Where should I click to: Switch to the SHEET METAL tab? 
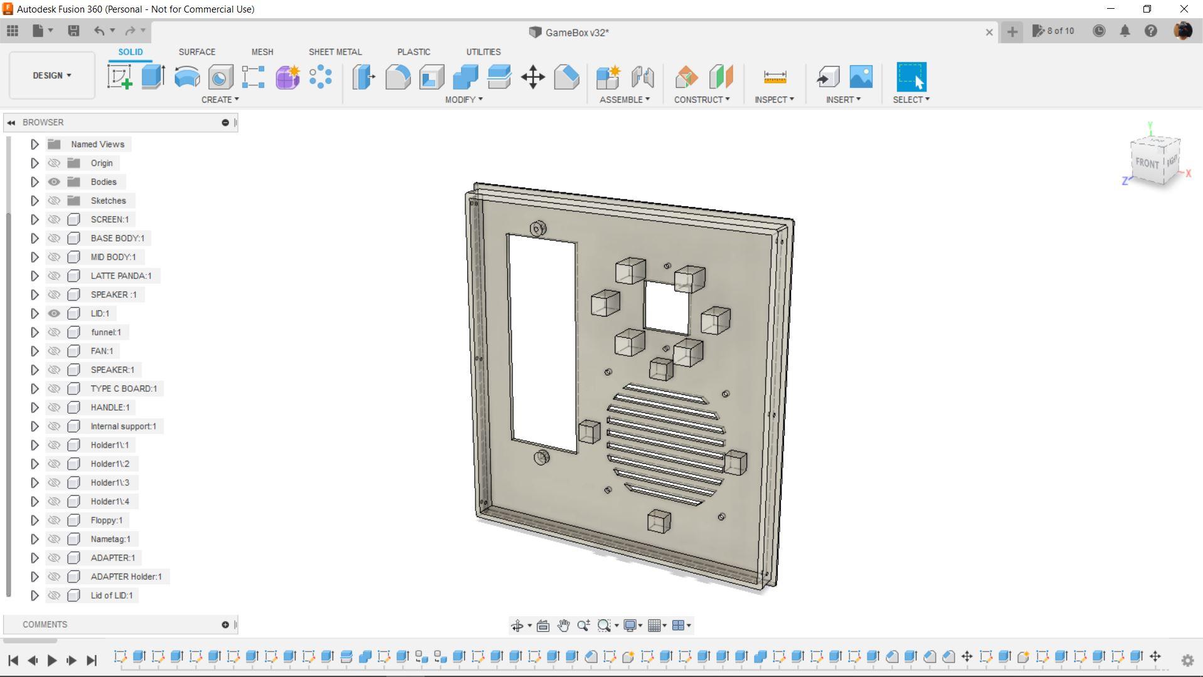pyautogui.click(x=335, y=52)
